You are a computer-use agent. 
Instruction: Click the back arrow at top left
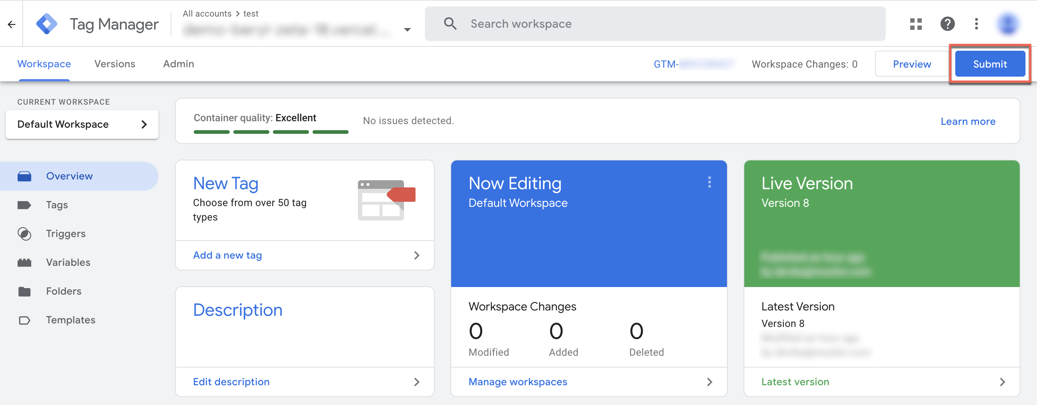[x=11, y=24]
